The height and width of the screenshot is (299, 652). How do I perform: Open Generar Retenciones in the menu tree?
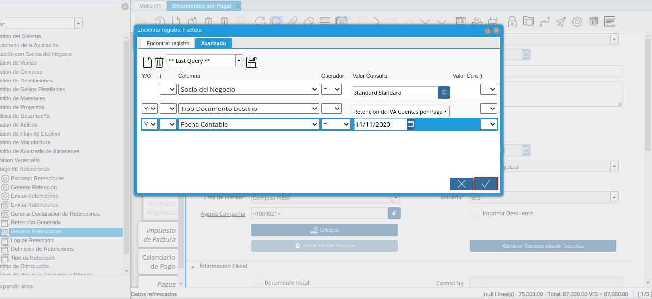point(36,231)
